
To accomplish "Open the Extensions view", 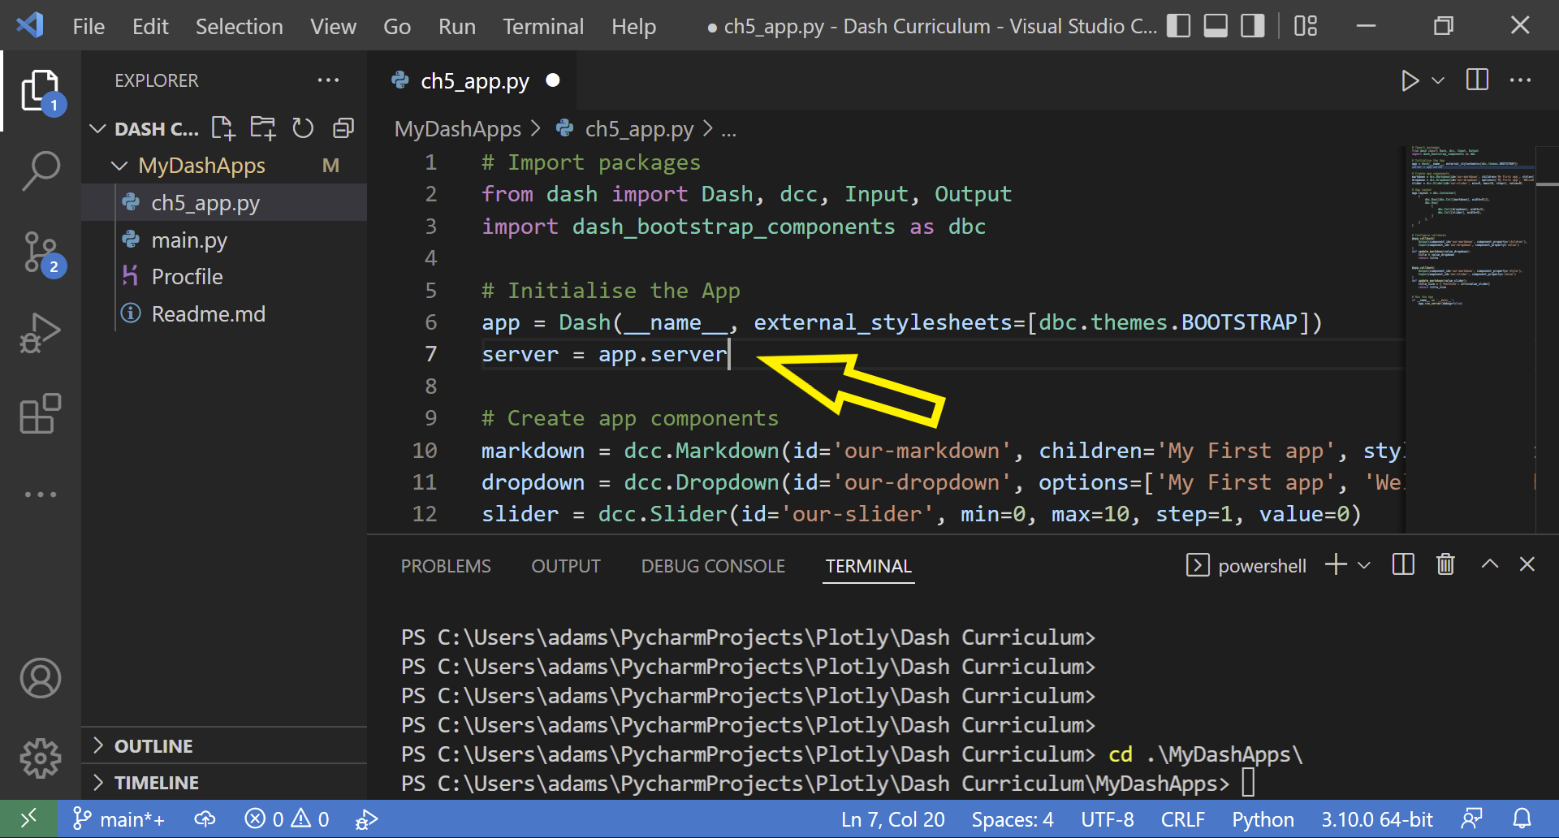I will (41, 414).
